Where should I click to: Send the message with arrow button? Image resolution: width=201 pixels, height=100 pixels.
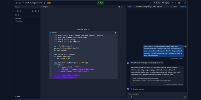point(185,97)
